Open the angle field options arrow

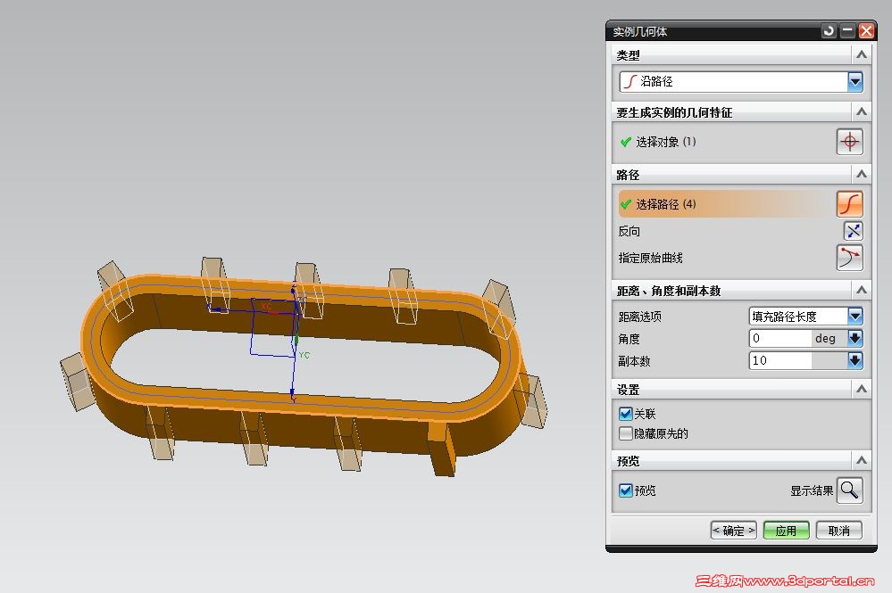855,338
